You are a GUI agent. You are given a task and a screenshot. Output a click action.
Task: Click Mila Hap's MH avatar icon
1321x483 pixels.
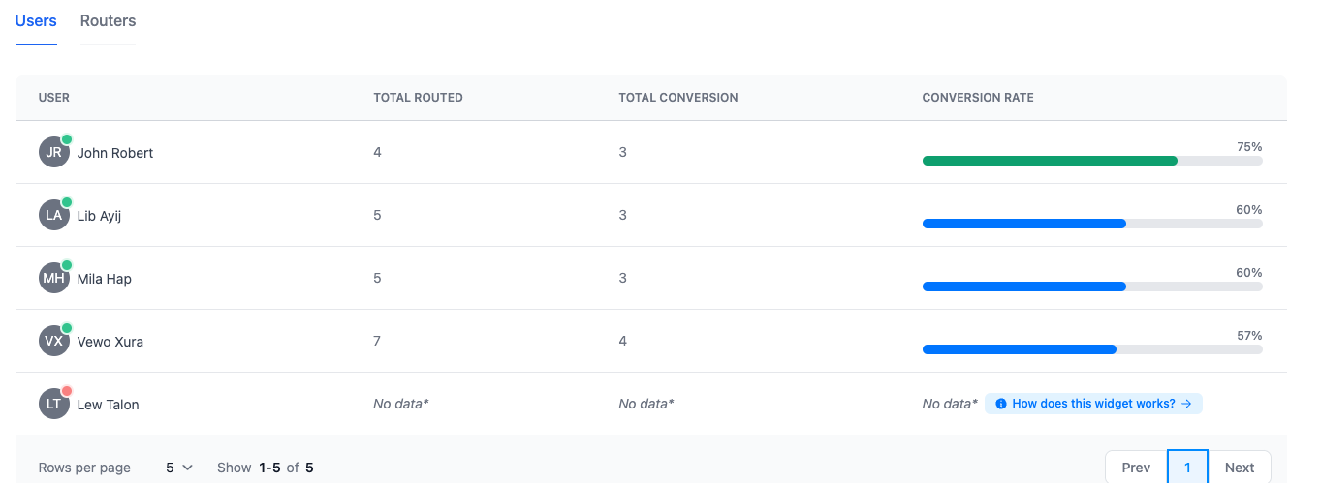54,279
